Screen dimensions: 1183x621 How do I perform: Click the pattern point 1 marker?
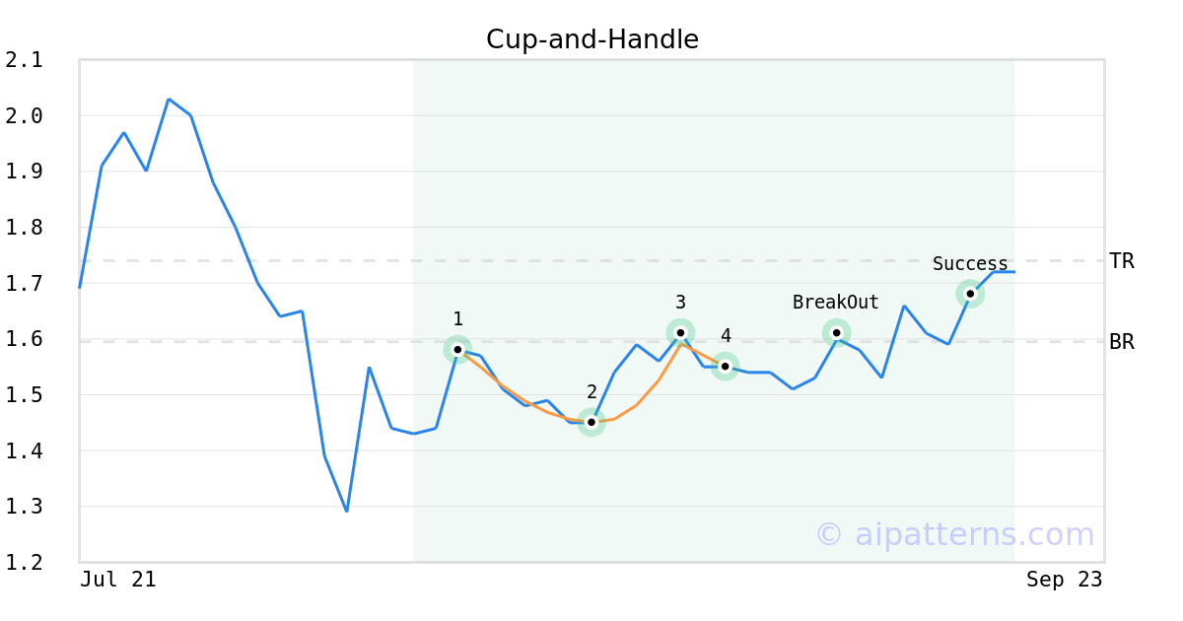coord(457,349)
